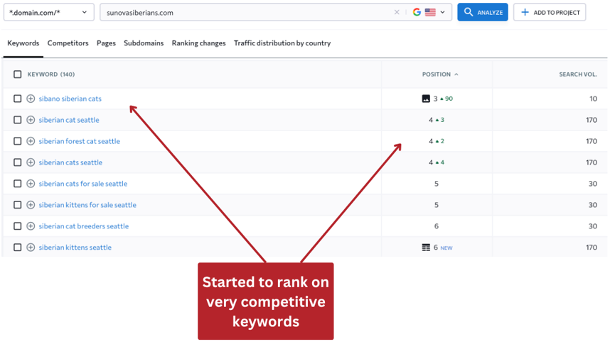This screenshot has height=344, width=610.
Task: Clear the domain search field with X
Action: [397, 13]
